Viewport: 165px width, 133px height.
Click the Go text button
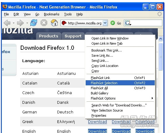[x=119, y=23]
